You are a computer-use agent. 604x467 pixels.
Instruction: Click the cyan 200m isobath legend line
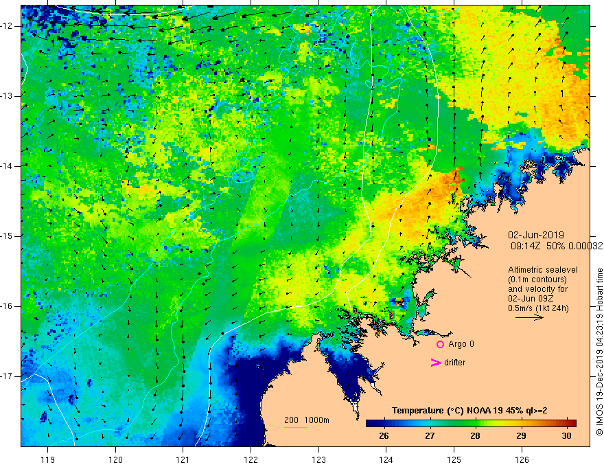click(295, 427)
